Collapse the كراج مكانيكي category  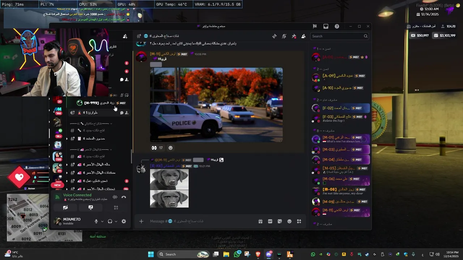[x=91, y=123]
